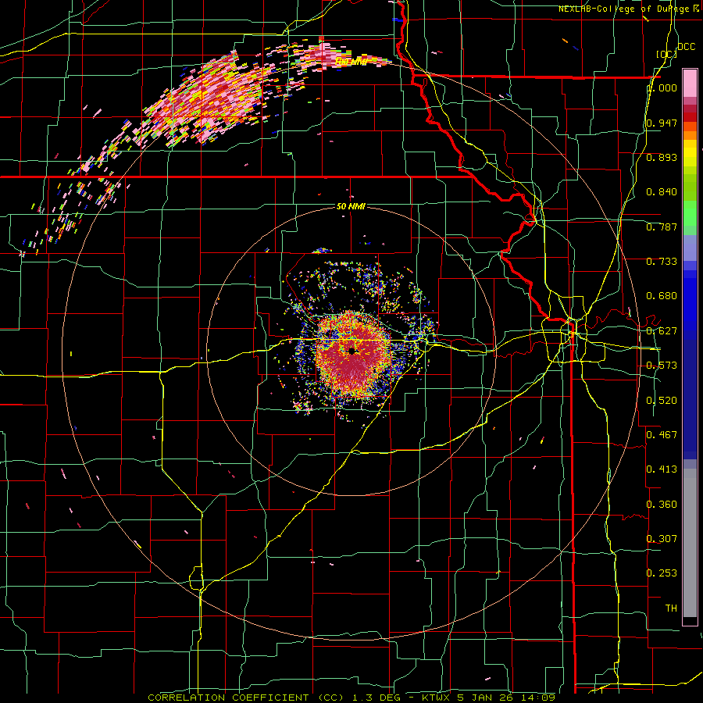Click the 5 JAN 26 date text
Image resolution: width=703 pixels, height=703 pixels.
click(x=486, y=698)
